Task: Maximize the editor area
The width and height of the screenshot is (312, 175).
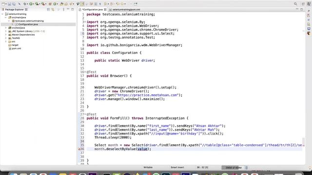Action: click(302, 9)
